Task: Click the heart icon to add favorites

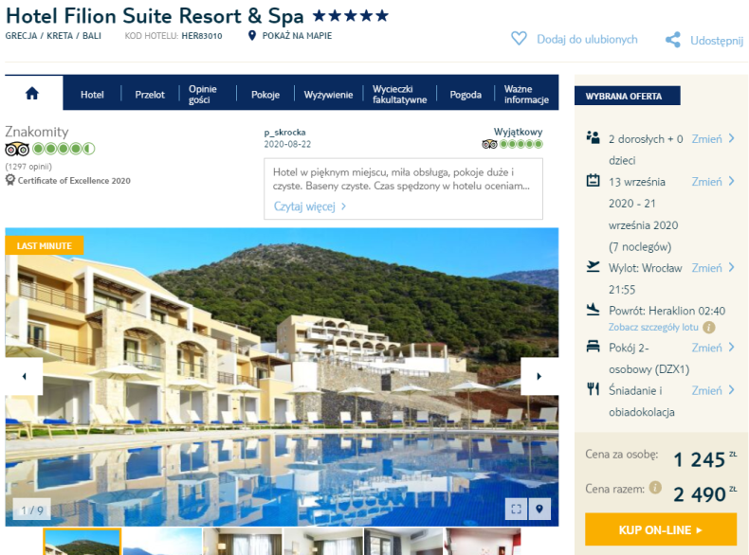Action: point(519,39)
